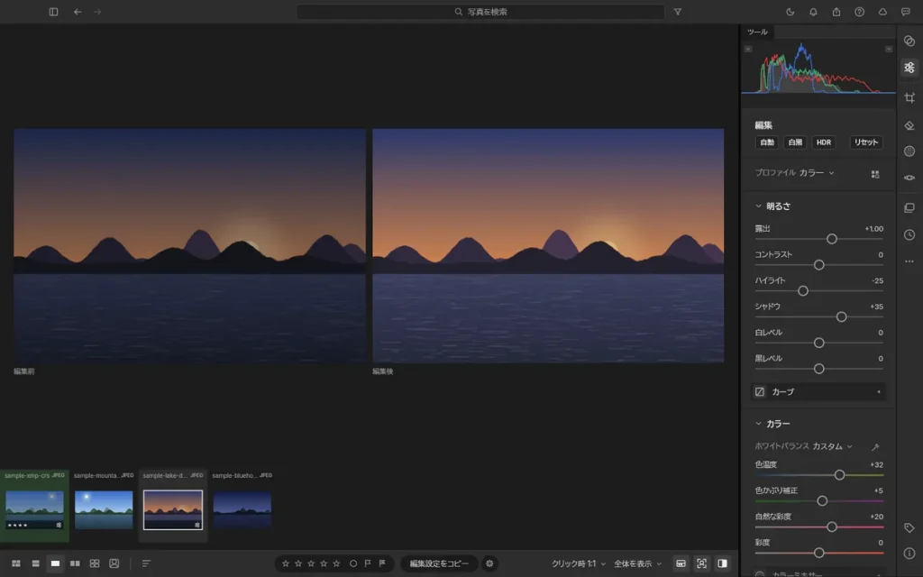The height and width of the screenshot is (577, 923).
Task: Click the 自動 auto button
Action: click(767, 142)
